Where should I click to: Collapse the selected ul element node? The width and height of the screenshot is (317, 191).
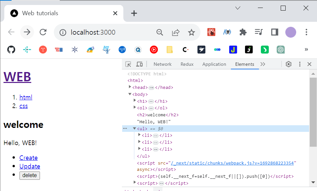[x=134, y=128]
